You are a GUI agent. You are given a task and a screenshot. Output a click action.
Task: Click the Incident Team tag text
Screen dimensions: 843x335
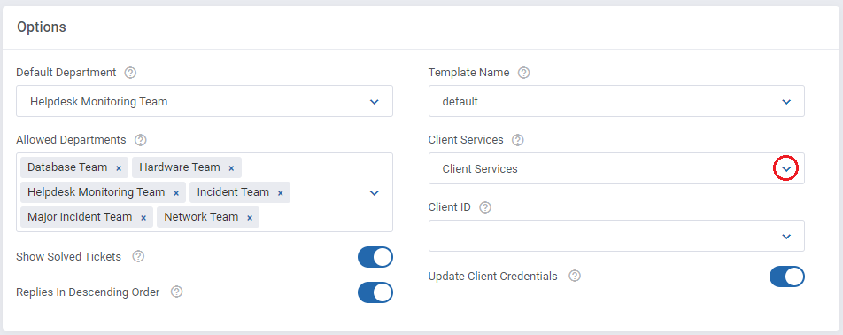[233, 192]
